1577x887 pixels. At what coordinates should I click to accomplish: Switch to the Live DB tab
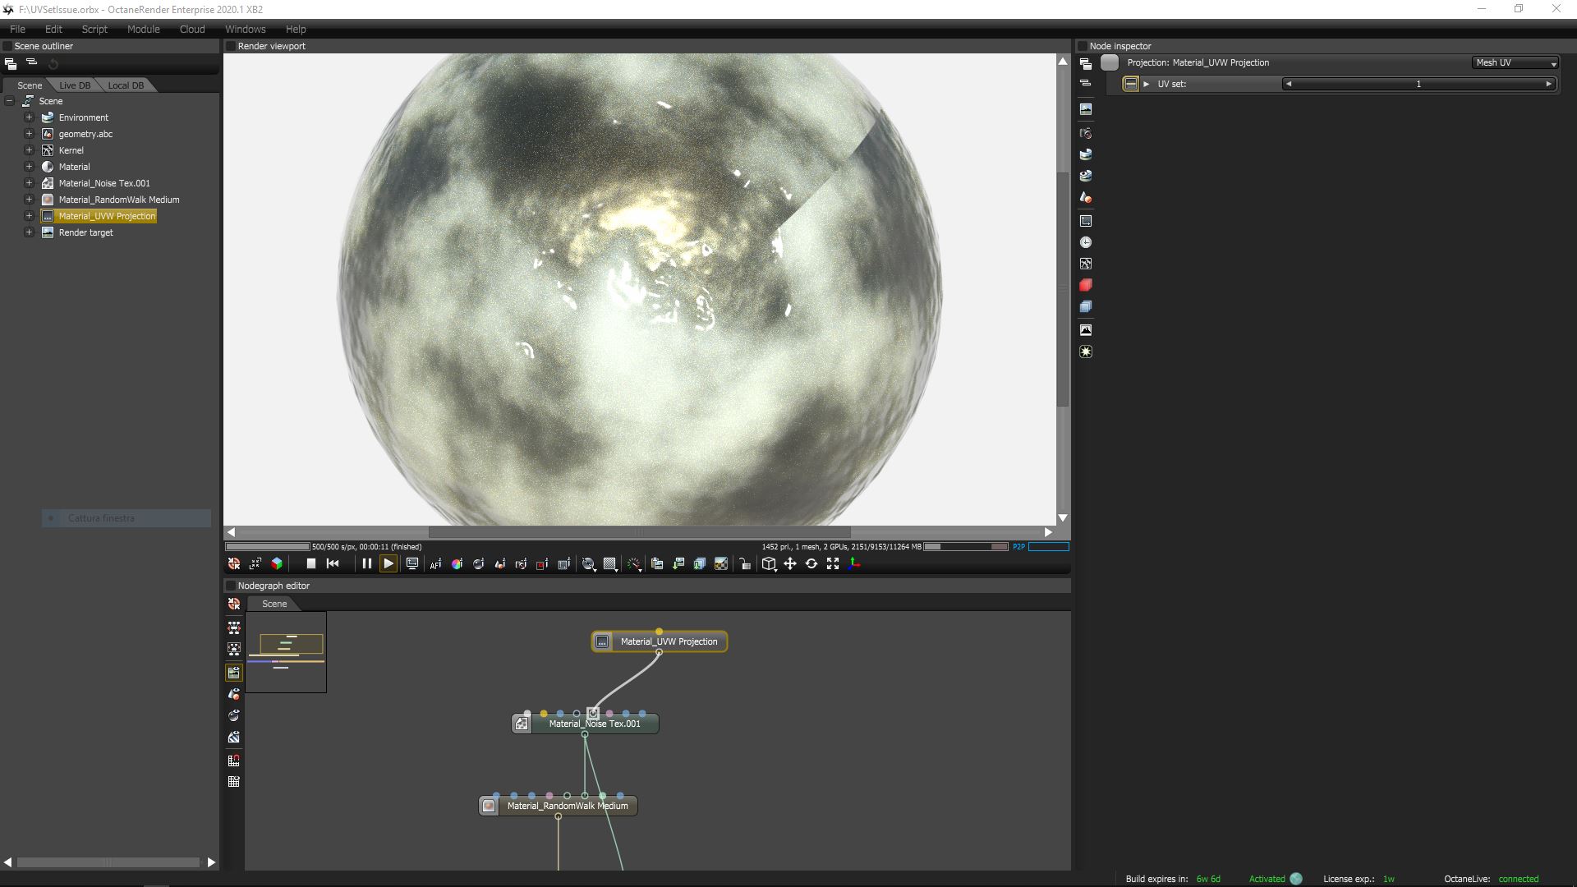coord(75,85)
